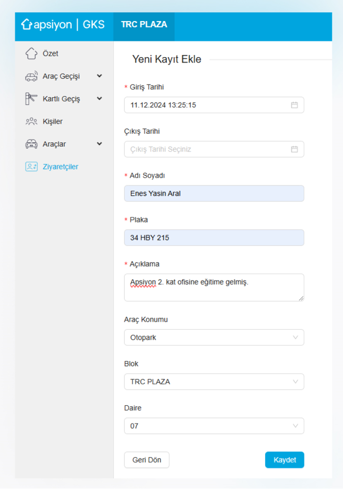Select Ziyaretçiler menu item
Image resolution: width=343 pixels, height=489 pixels.
point(60,166)
